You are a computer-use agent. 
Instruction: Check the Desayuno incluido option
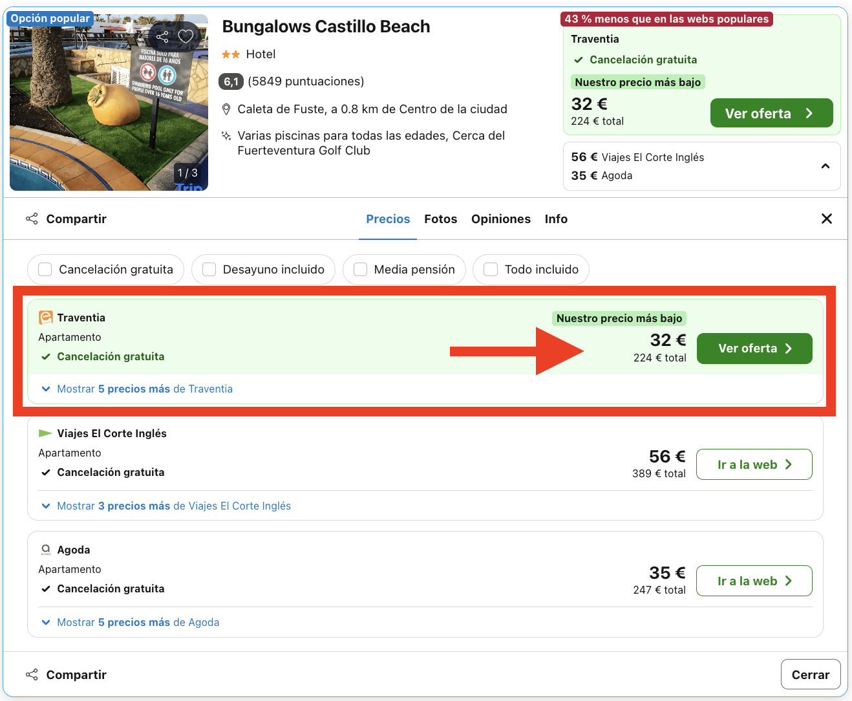pos(209,270)
